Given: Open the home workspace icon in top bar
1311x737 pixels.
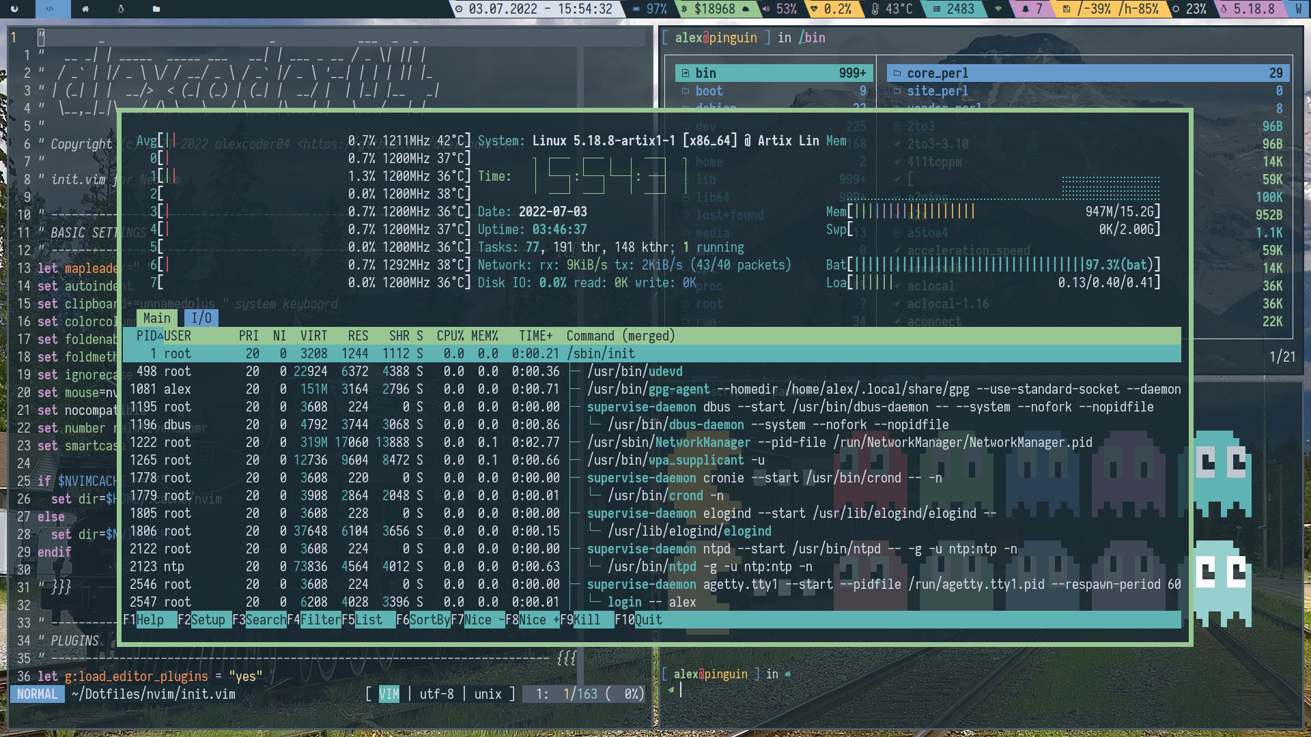Looking at the screenshot, I should click(85, 9).
